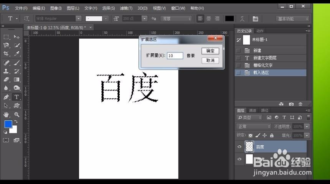Open the 图层(L) menu
The width and height of the screenshot is (330, 184).
coord(73,8)
